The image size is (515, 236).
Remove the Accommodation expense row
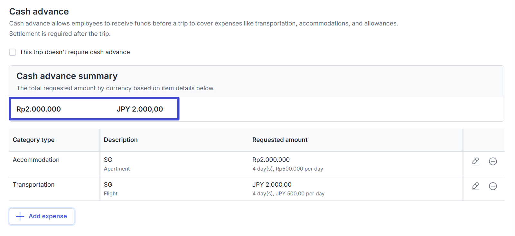click(493, 161)
